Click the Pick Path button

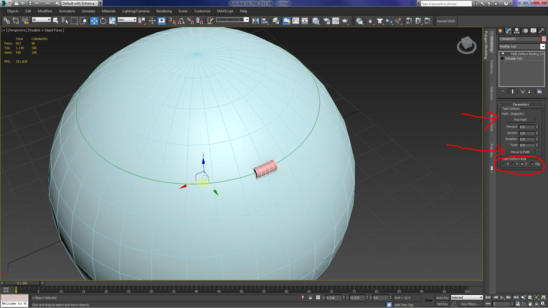(x=521, y=120)
